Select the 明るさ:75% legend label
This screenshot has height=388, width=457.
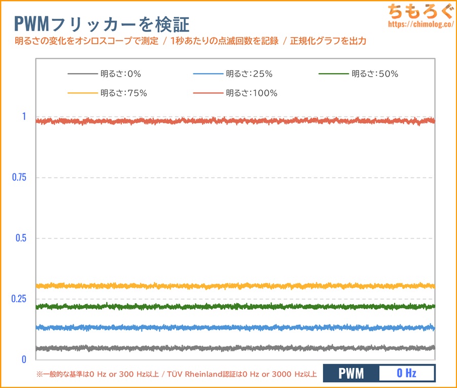(x=123, y=93)
